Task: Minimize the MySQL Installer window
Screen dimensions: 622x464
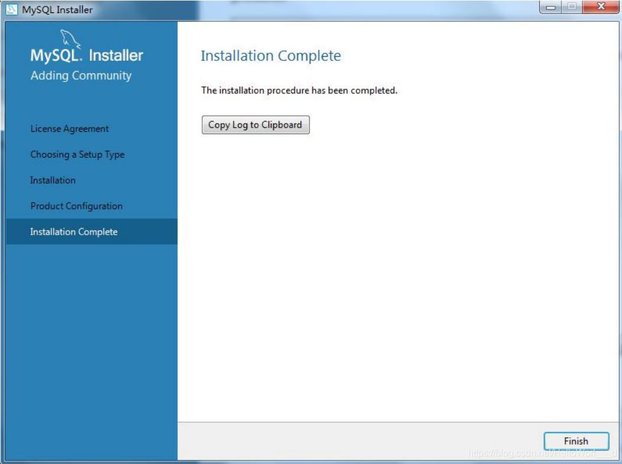Action: 550,7
